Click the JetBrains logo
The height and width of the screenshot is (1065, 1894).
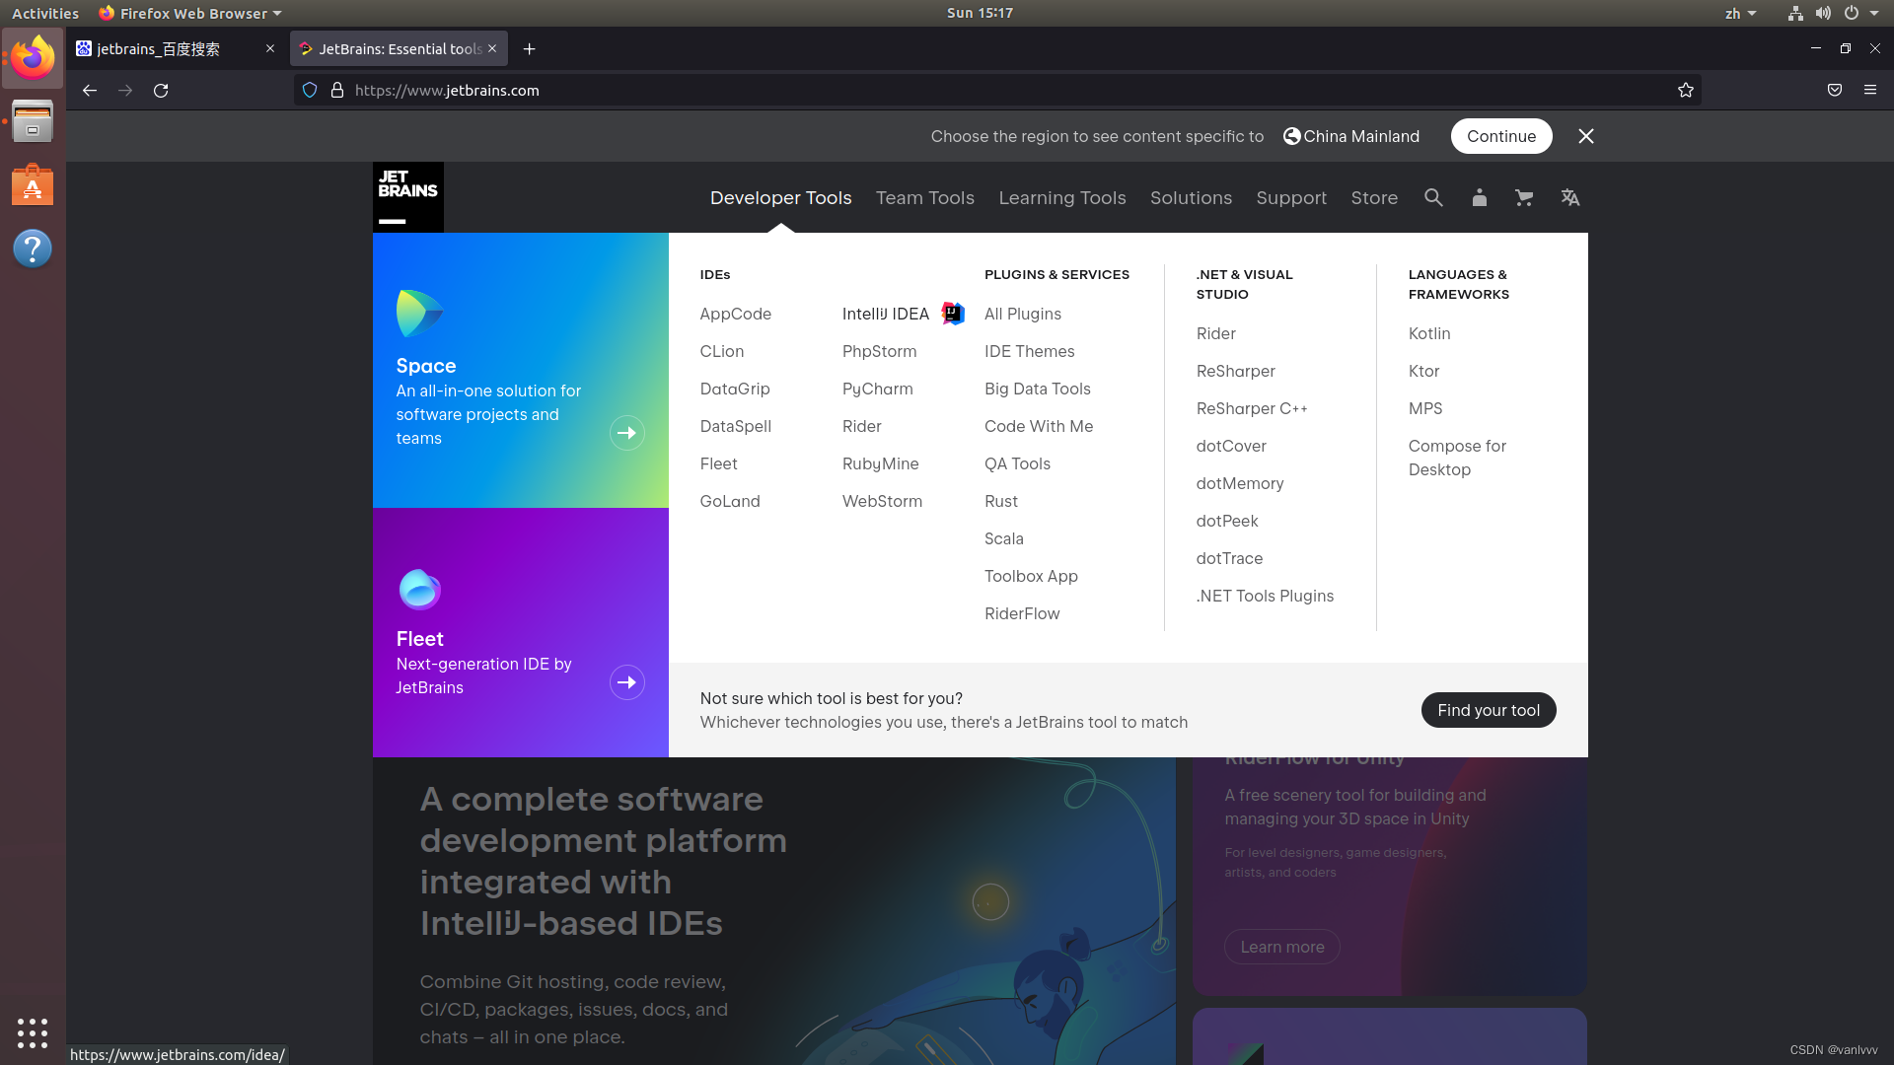pyautogui.click(x=407, y=193)
